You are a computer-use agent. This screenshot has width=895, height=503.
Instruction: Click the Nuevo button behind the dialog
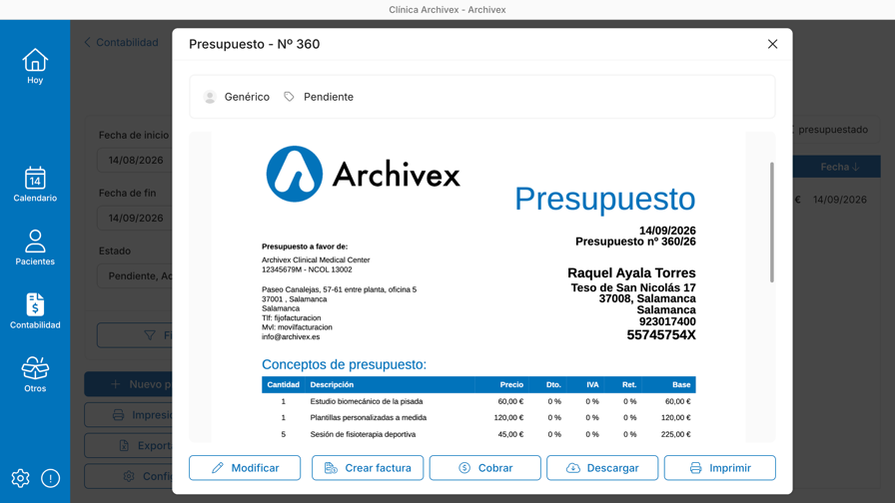pos(129,384)
